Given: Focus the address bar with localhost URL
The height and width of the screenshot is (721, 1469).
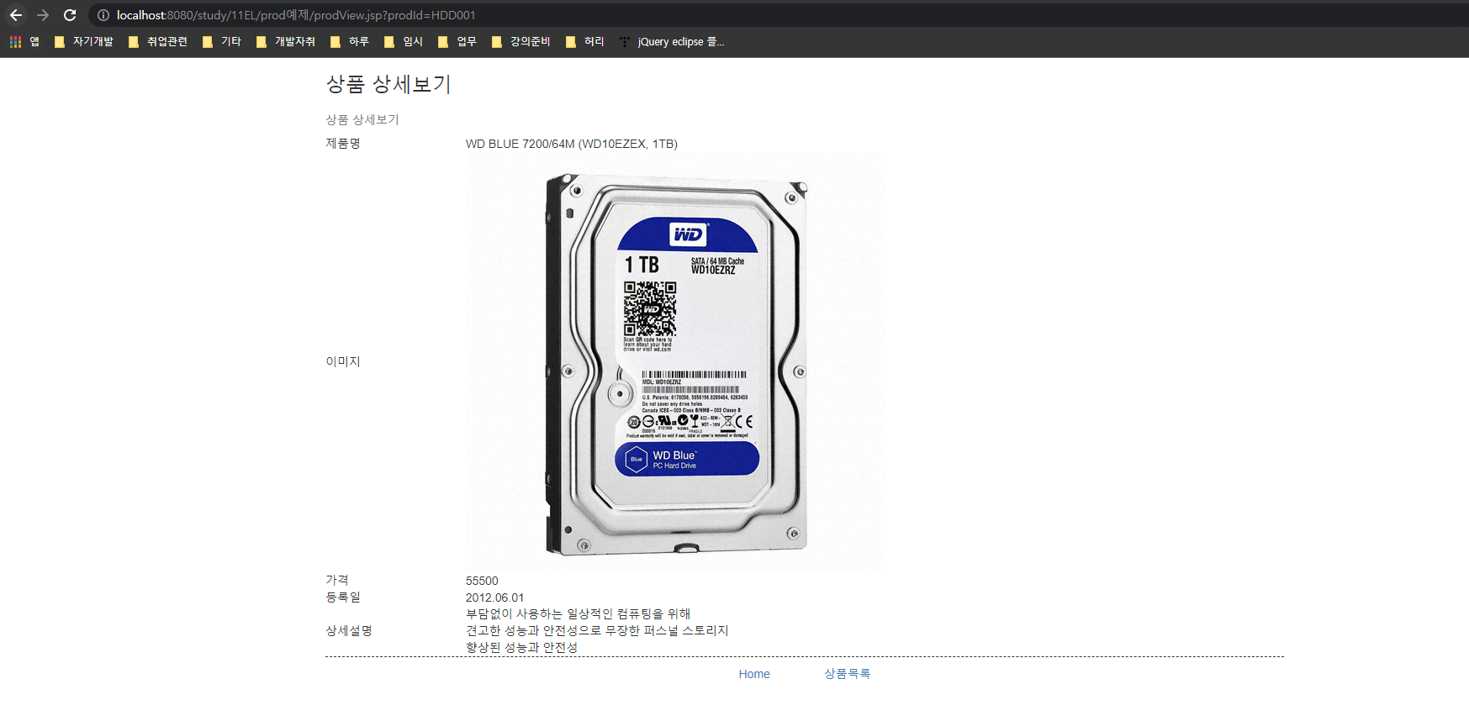Looking at the screenshot, I should tap(296, 15).
